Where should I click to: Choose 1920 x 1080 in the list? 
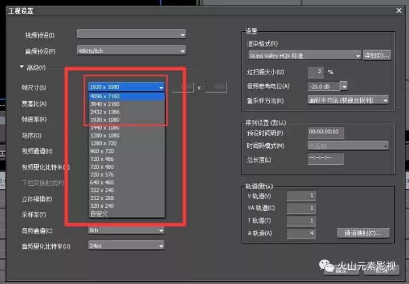[x=127, y=120]
